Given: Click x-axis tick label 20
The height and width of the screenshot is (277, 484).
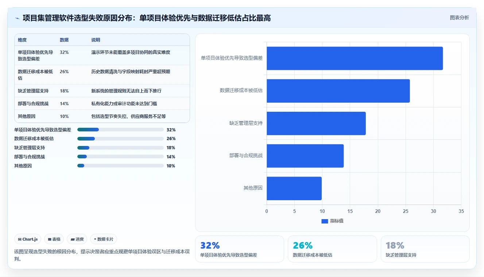Looking at the screenshot, I should click(378, 211).
